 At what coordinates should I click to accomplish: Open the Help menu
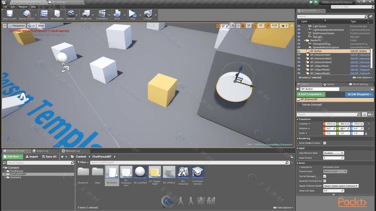coord(33,7)
